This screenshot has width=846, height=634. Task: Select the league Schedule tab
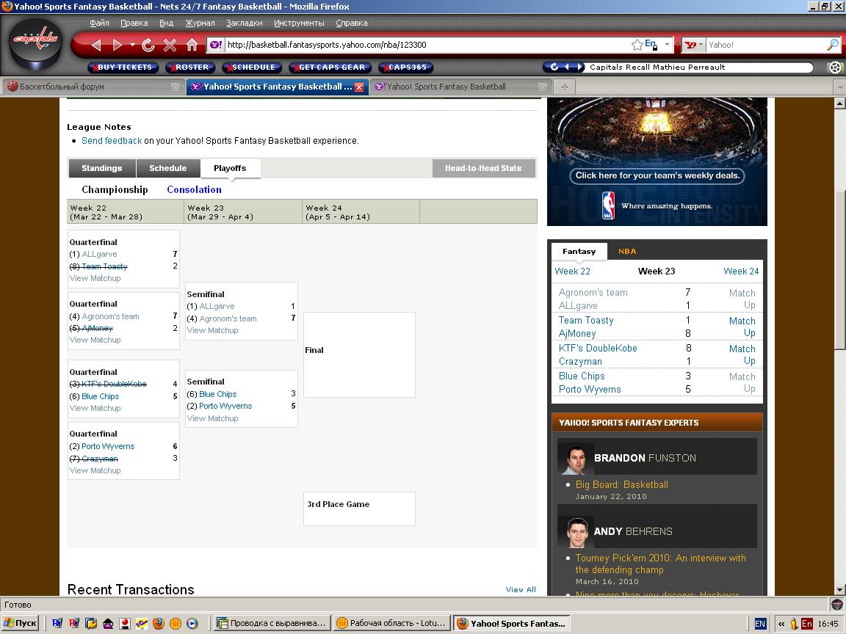coord(167,168)
